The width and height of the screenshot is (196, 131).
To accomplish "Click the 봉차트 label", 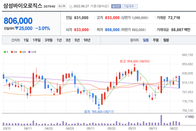I will [x=134, y=40].
